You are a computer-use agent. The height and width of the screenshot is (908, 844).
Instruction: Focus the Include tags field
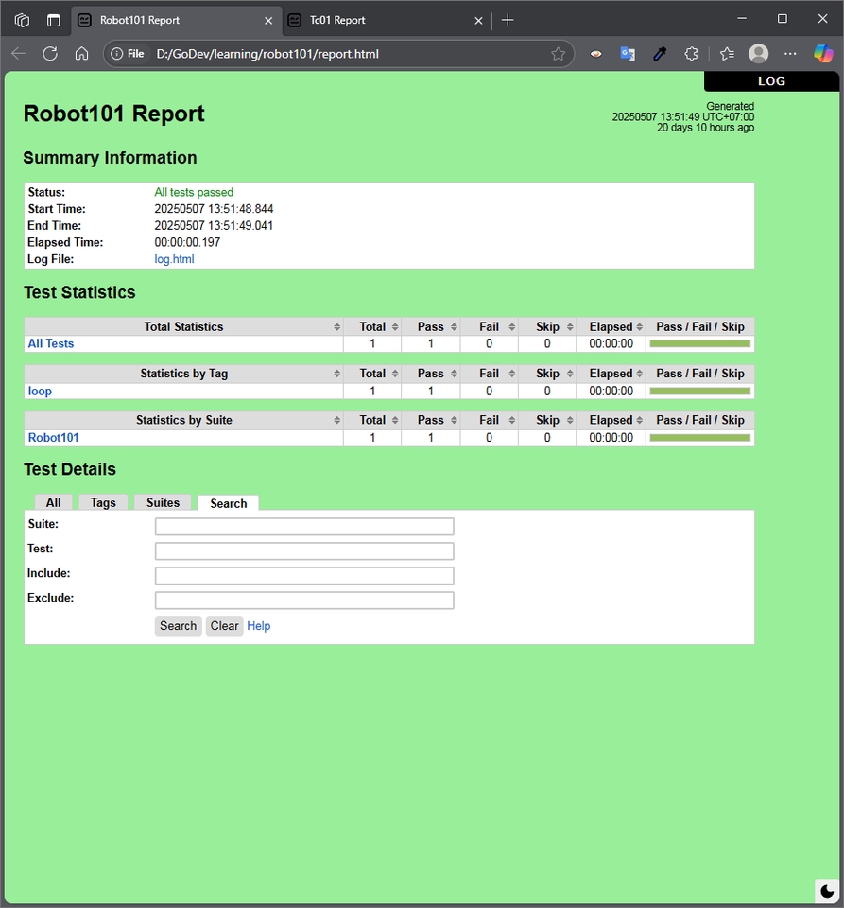point(304,576)
